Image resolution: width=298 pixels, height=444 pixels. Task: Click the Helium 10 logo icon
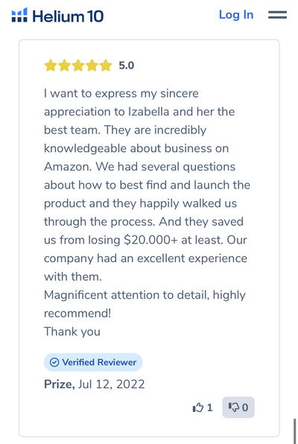point(19,15)
